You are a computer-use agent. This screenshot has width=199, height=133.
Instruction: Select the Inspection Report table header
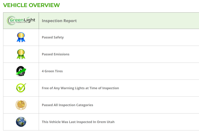click(x=59, y=21)
